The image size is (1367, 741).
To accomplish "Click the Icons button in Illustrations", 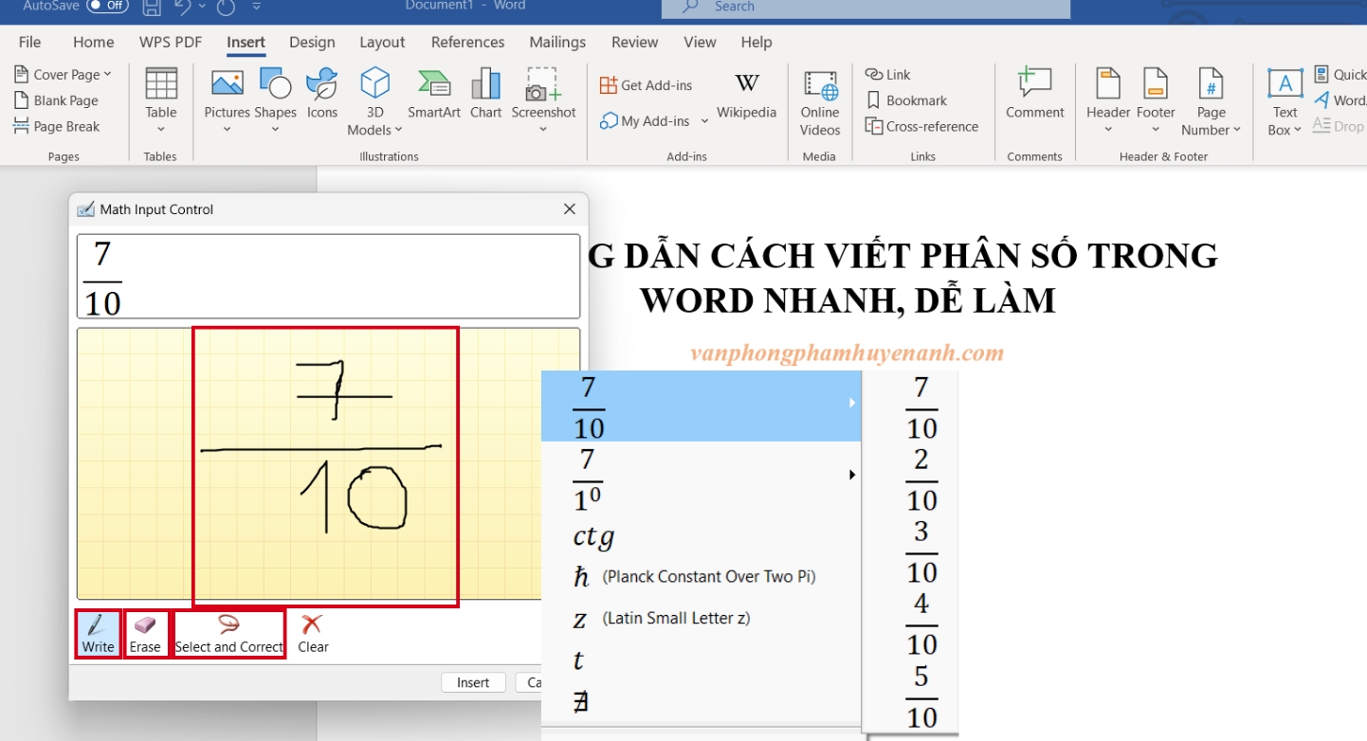I will click(322, 95).
